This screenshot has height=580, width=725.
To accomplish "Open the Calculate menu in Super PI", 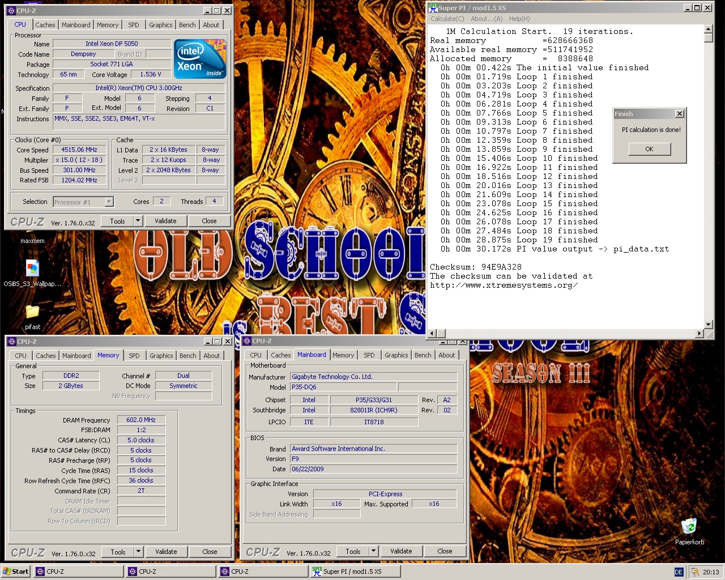I will [447, 19].
